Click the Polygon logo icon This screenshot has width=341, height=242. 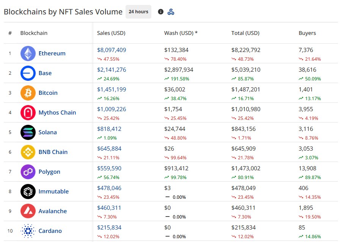point(28,172)
